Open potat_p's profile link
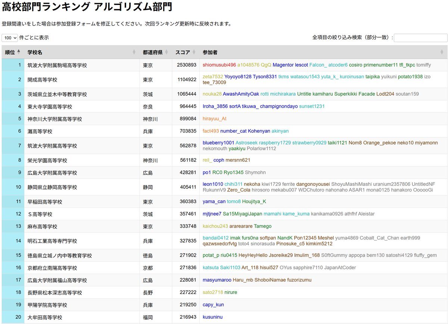Screen dimensions: 448x324 pyautogui.click(x=211, y=255)
